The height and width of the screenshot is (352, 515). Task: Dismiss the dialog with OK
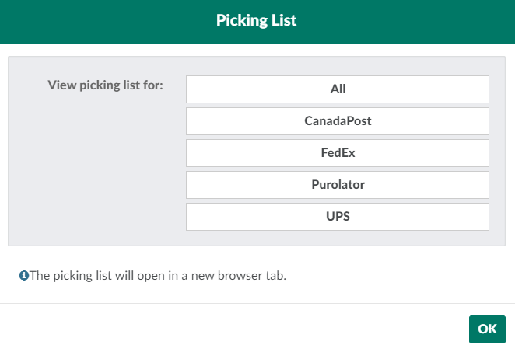coord(487,329)
